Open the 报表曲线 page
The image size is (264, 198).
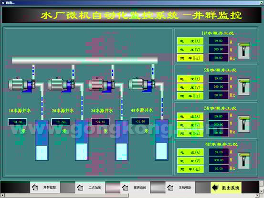135,188
